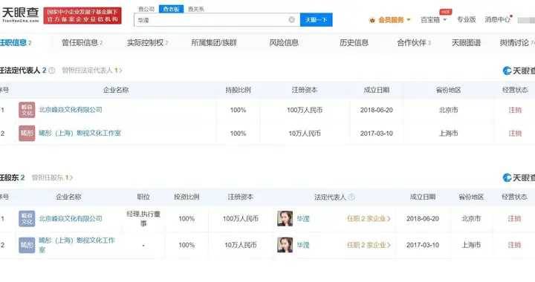Open the Beijing culture company link in shareholder table
The image size is (535, 282).
pos(71,219)
